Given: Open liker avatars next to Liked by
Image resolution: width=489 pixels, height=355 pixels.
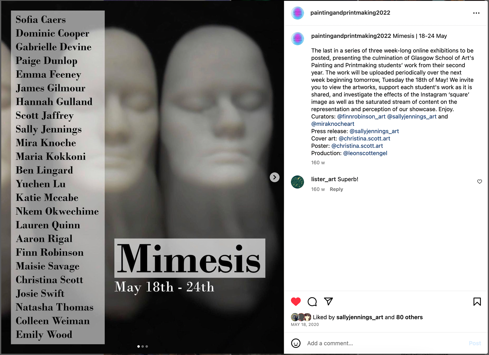Looking at the screenshot, I should pyautogui.click(x=301, y=317).
